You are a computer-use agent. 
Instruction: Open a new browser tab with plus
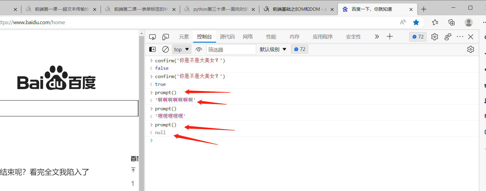424,9
